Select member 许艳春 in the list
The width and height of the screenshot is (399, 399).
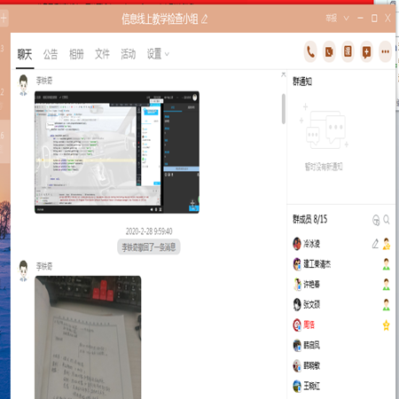pyautogui.click(x=341, y=285)
